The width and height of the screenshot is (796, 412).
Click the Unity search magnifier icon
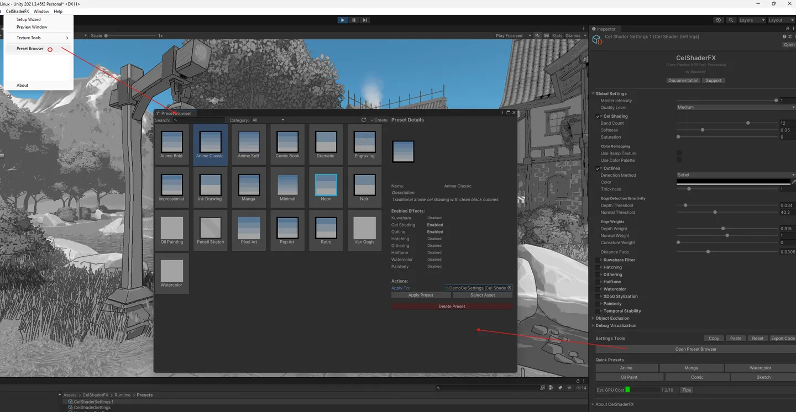[x=731, y=20]
